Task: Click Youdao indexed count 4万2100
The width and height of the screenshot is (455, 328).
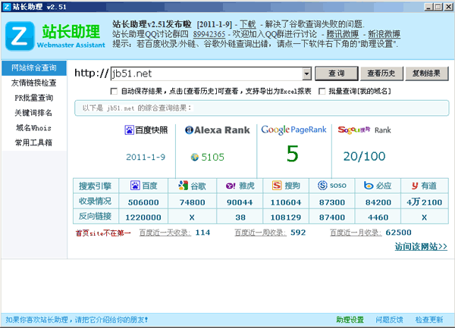Action: (x=424, y=202)
